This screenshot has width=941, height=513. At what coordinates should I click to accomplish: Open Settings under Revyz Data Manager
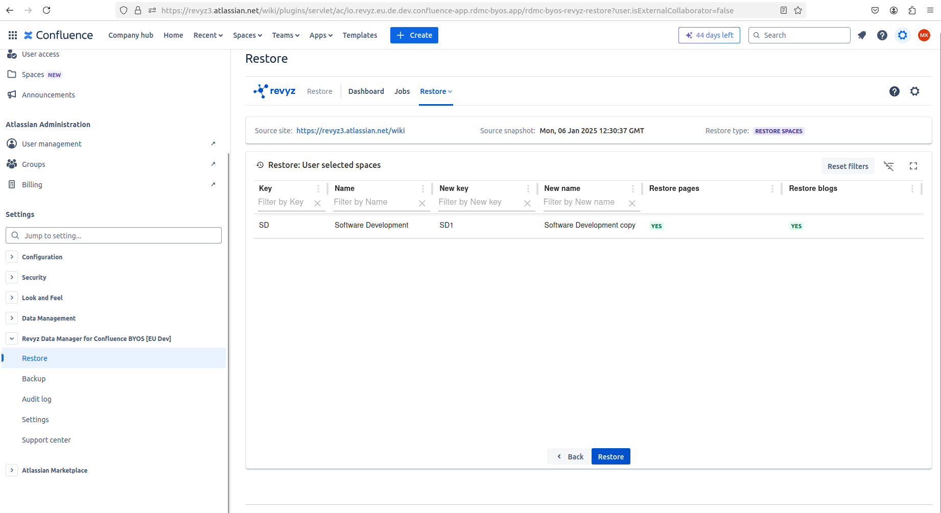pyautogui.click(x=35, y=420)
